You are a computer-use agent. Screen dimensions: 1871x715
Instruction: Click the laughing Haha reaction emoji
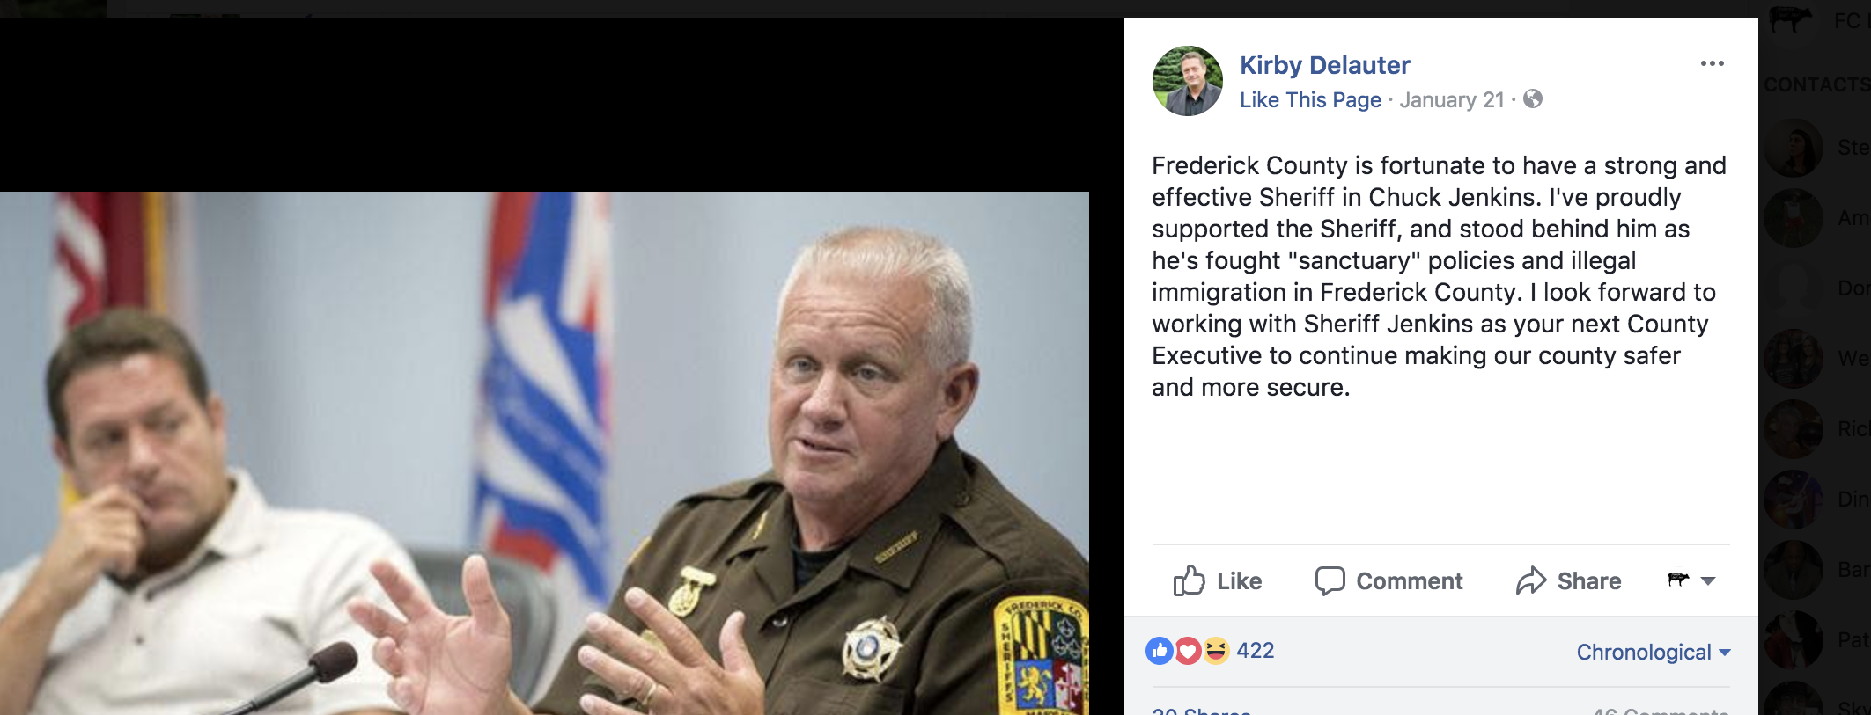pyautogui.click(x=1216, y=651)
